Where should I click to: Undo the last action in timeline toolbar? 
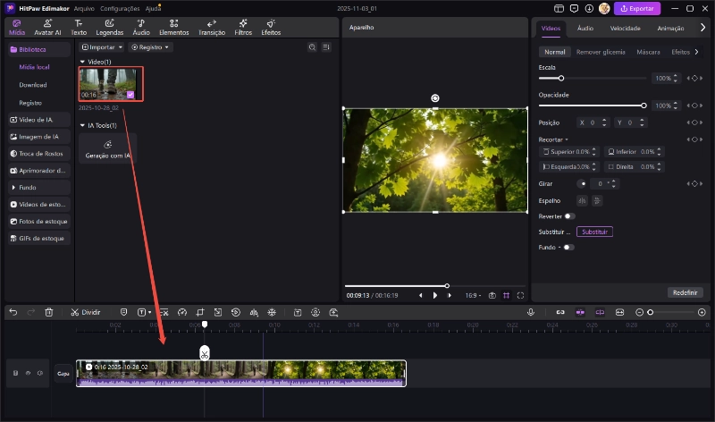point(13,313)
